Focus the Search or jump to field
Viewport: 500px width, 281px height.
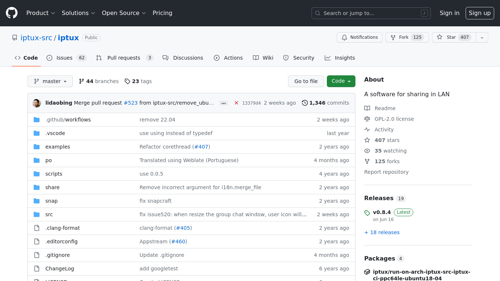tap(371, 13)
